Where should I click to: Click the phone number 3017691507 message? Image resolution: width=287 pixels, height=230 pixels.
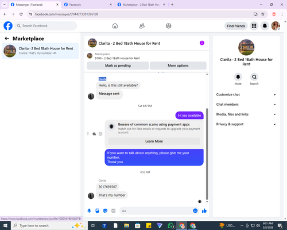[107, 187]
